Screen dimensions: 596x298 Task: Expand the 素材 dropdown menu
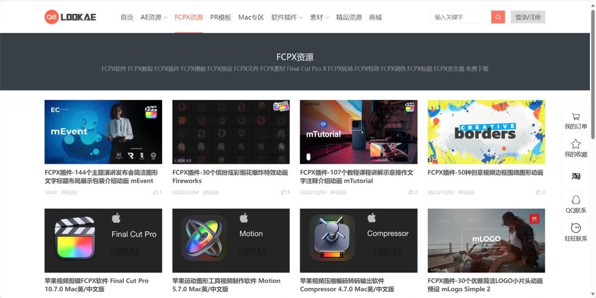[x=319, y=17]
